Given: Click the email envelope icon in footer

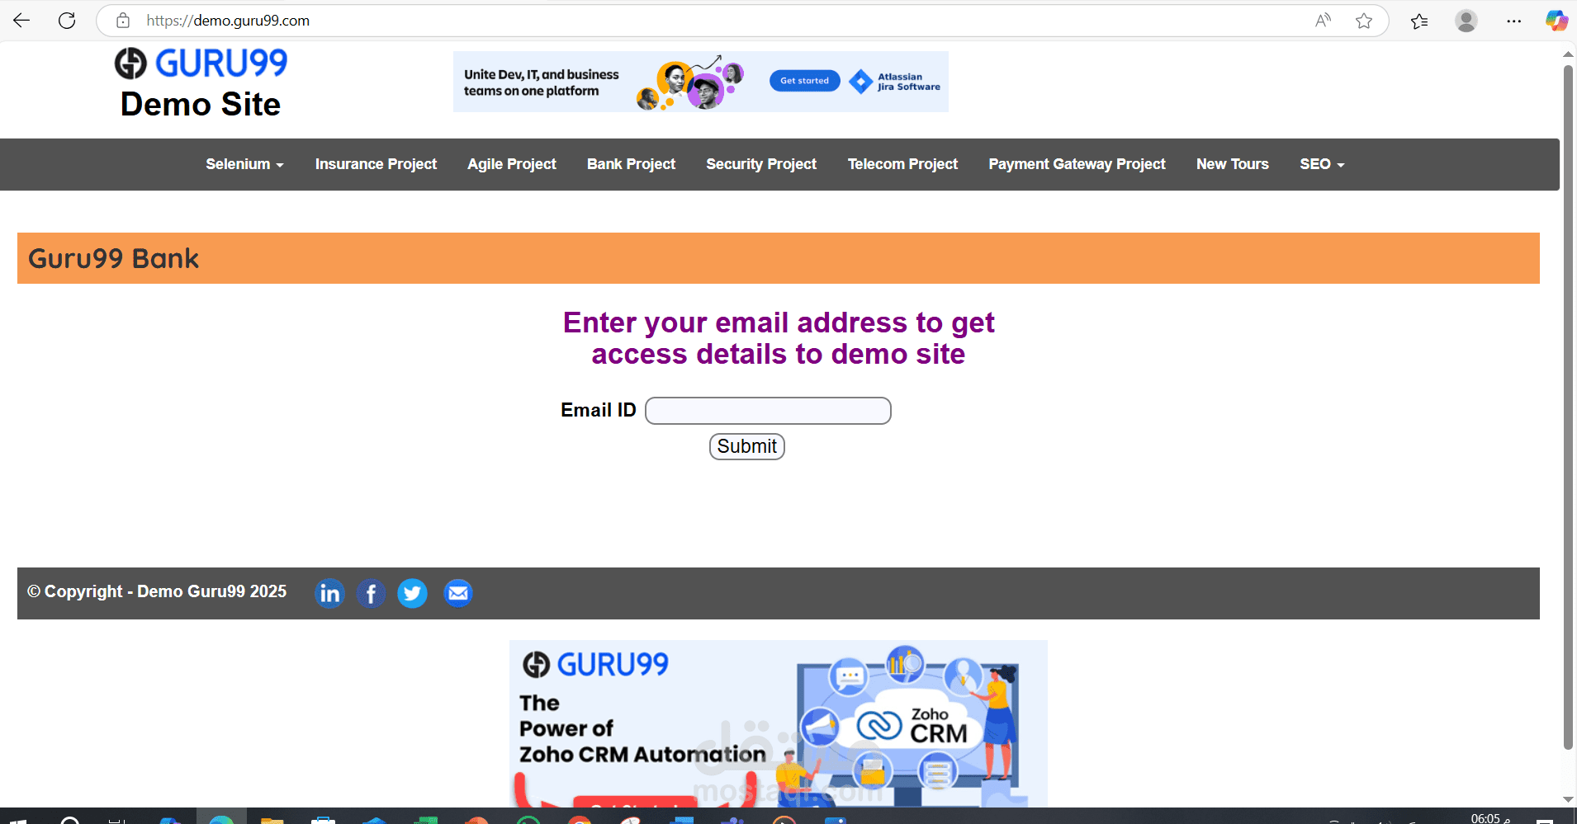Looking at the screenshot, I should point(457,593).
